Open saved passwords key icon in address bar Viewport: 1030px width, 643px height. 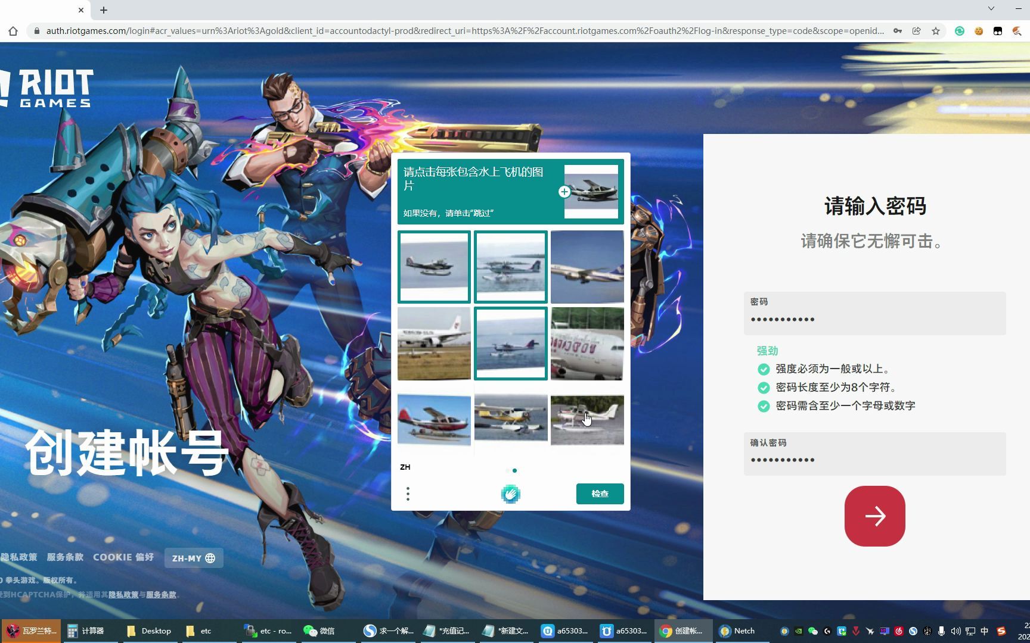897,31
